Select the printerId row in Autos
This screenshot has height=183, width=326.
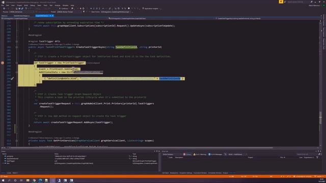tap(80, 156)
